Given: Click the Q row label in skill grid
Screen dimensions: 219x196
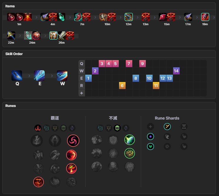Looking at the screenshot, I should coord(82,64).
